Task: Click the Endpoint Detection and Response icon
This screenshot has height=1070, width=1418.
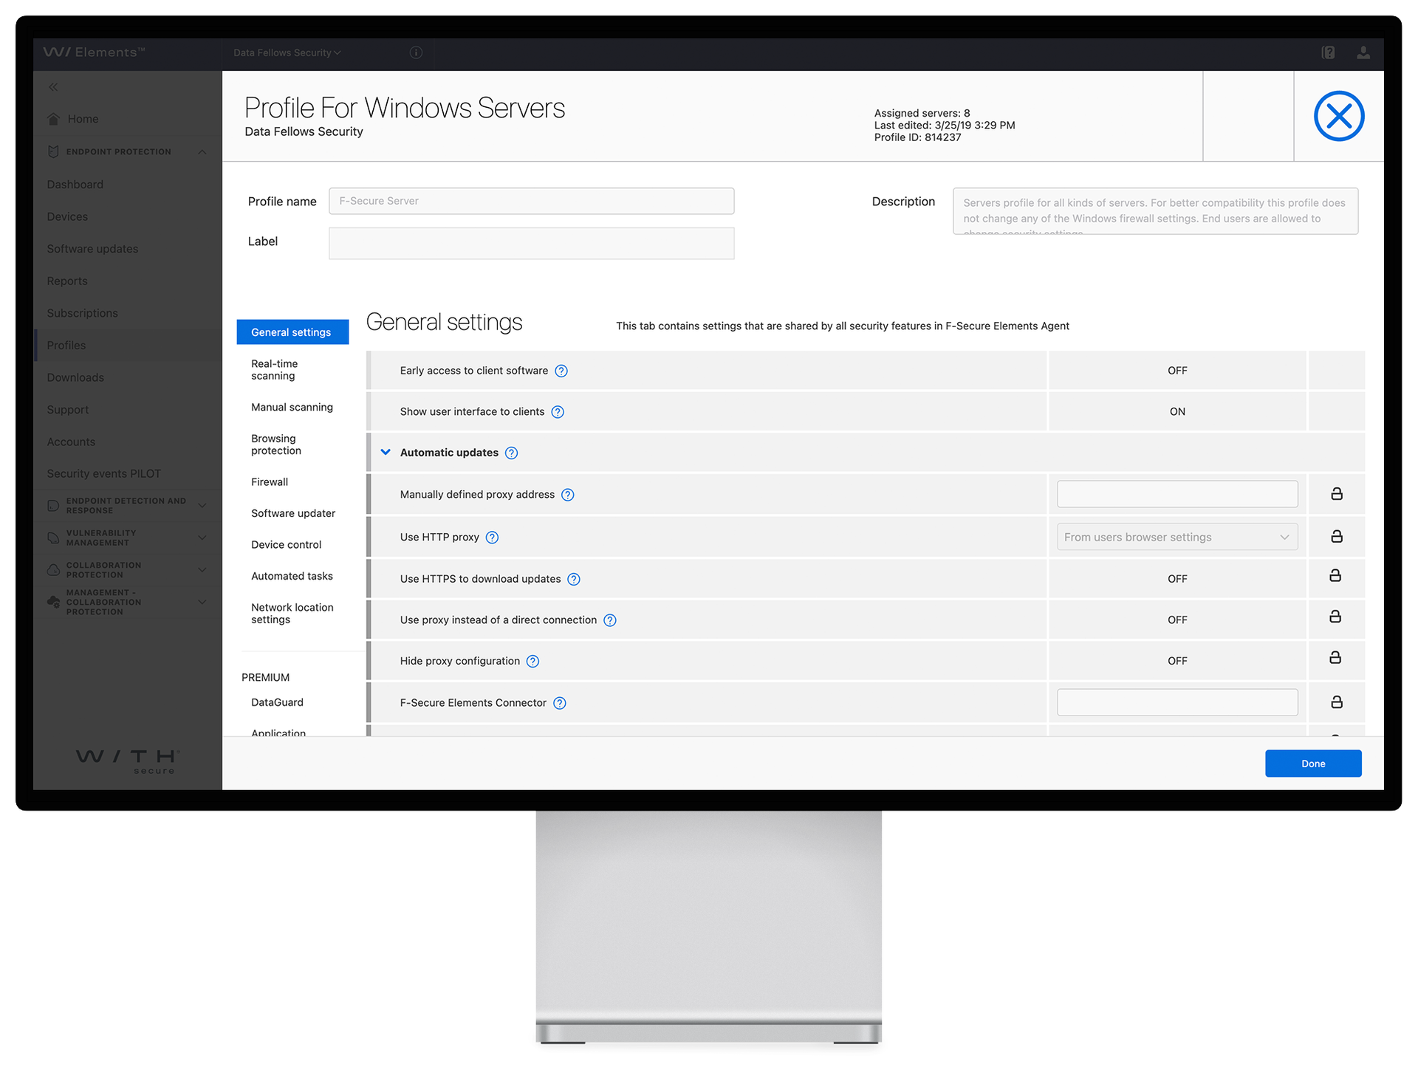Action: [53, 506]
